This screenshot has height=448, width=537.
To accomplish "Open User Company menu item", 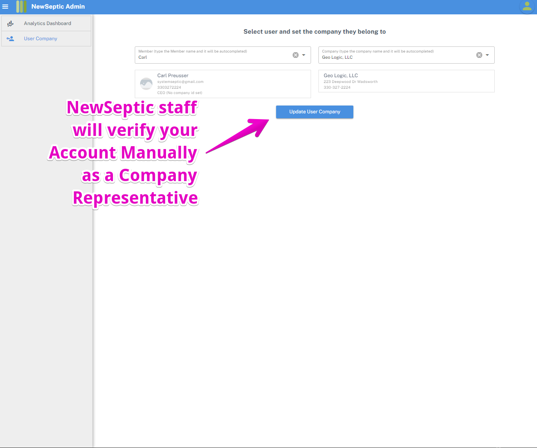I will point(46,39).
